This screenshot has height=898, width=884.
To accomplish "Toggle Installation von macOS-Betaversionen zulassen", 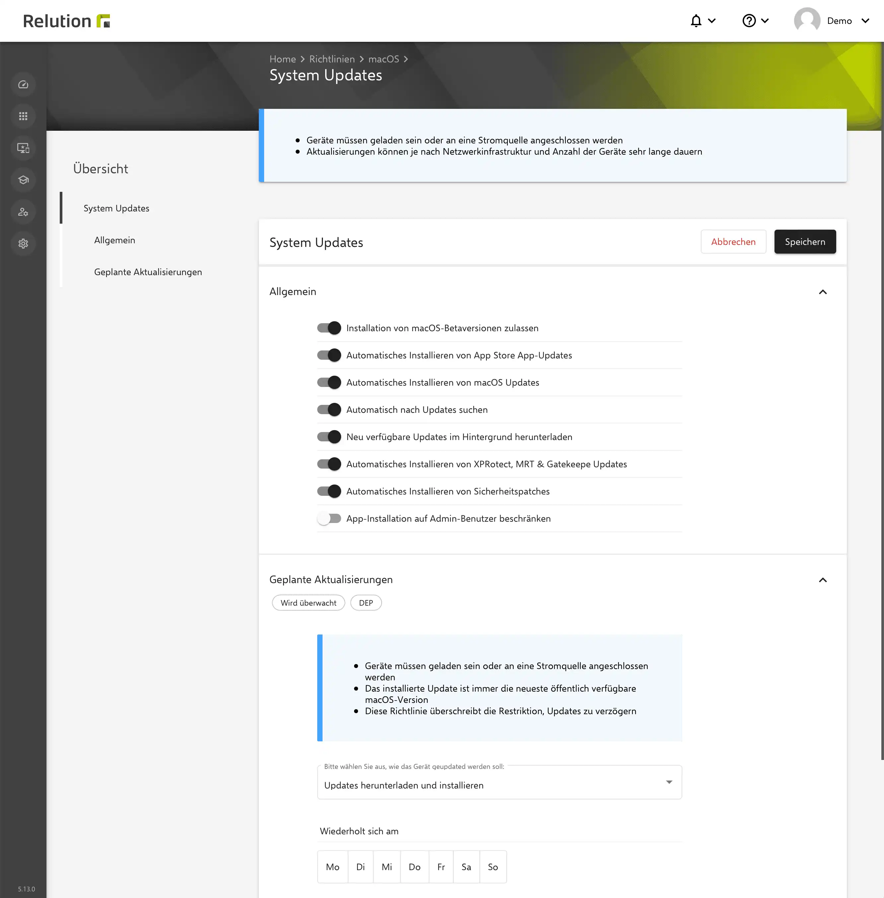I will pos(329,328).
